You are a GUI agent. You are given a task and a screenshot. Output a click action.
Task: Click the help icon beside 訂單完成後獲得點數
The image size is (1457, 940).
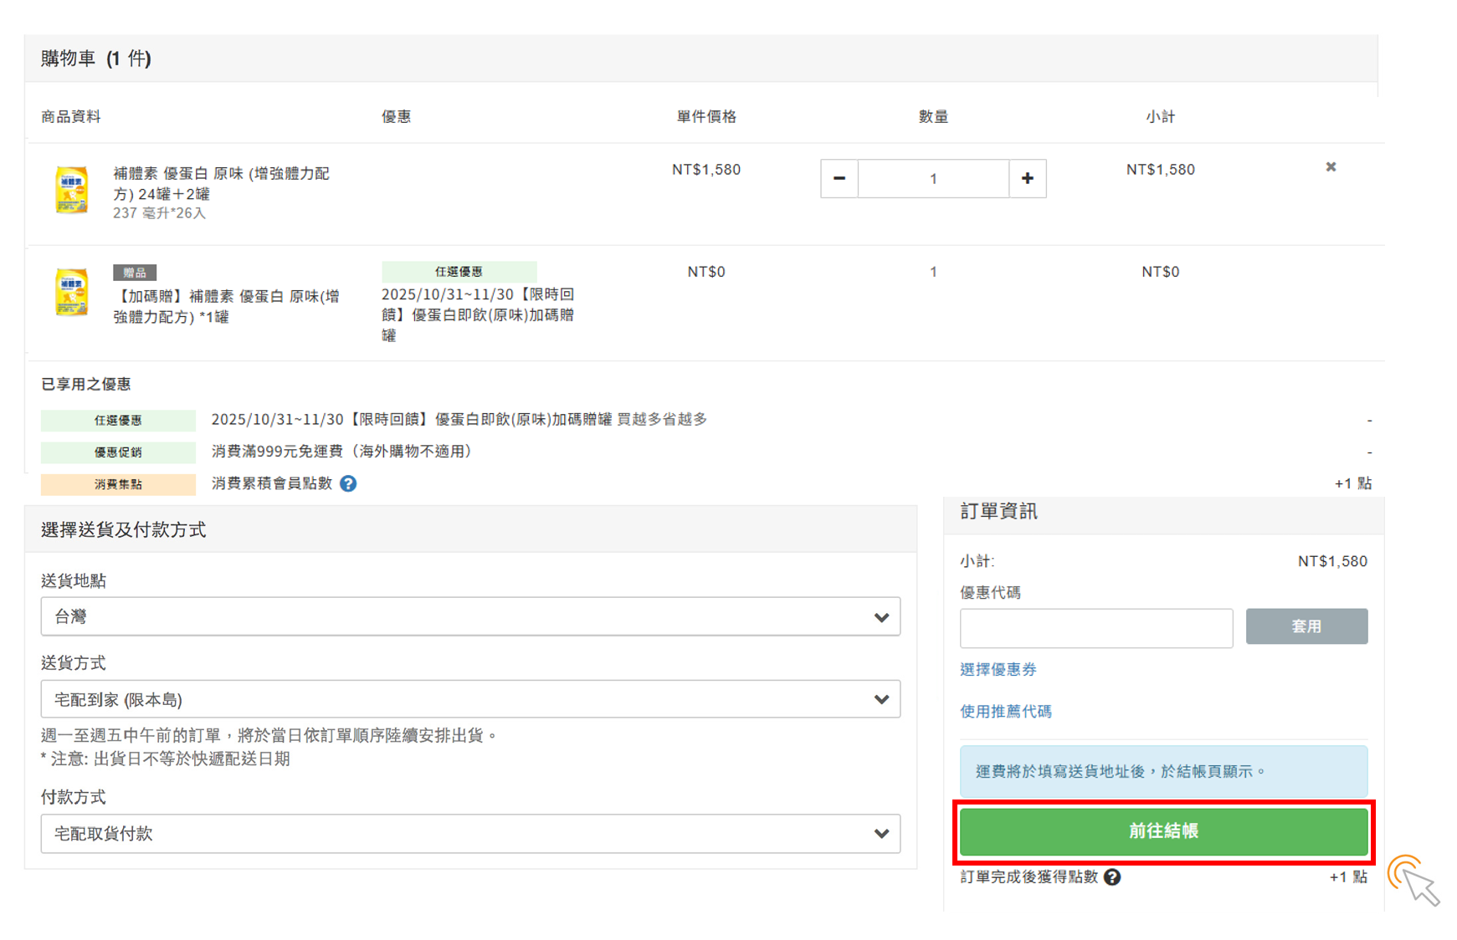point(1112,877)
